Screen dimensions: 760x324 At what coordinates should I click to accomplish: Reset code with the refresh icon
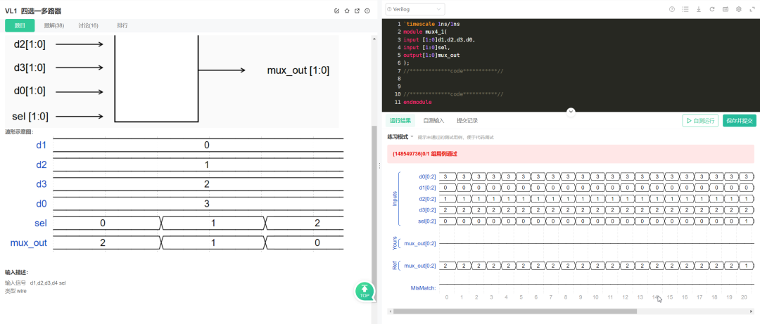coord(712,9)
